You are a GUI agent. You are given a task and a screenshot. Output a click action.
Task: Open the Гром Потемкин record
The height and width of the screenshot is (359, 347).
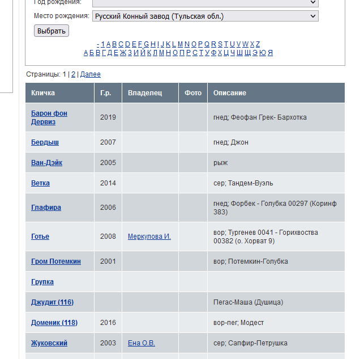pyautogui.click(x=56, y=261)
